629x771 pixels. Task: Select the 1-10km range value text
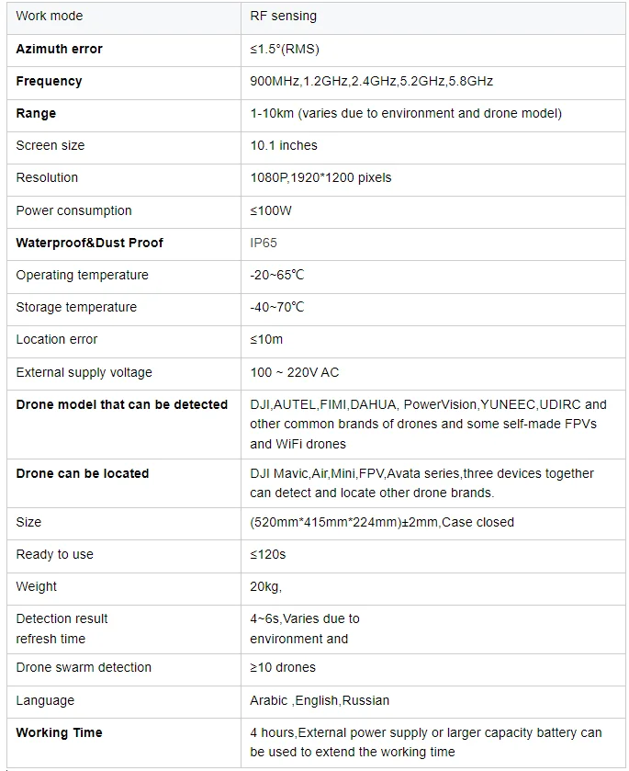pos(405,113)
